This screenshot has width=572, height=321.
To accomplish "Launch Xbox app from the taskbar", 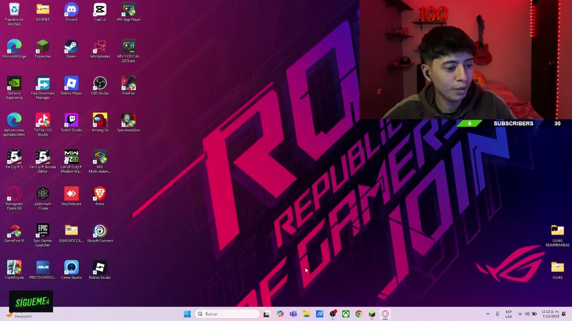I will (x=346, y=314).
